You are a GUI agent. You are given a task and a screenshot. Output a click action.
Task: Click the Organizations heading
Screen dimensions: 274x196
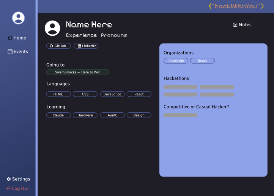178,53
